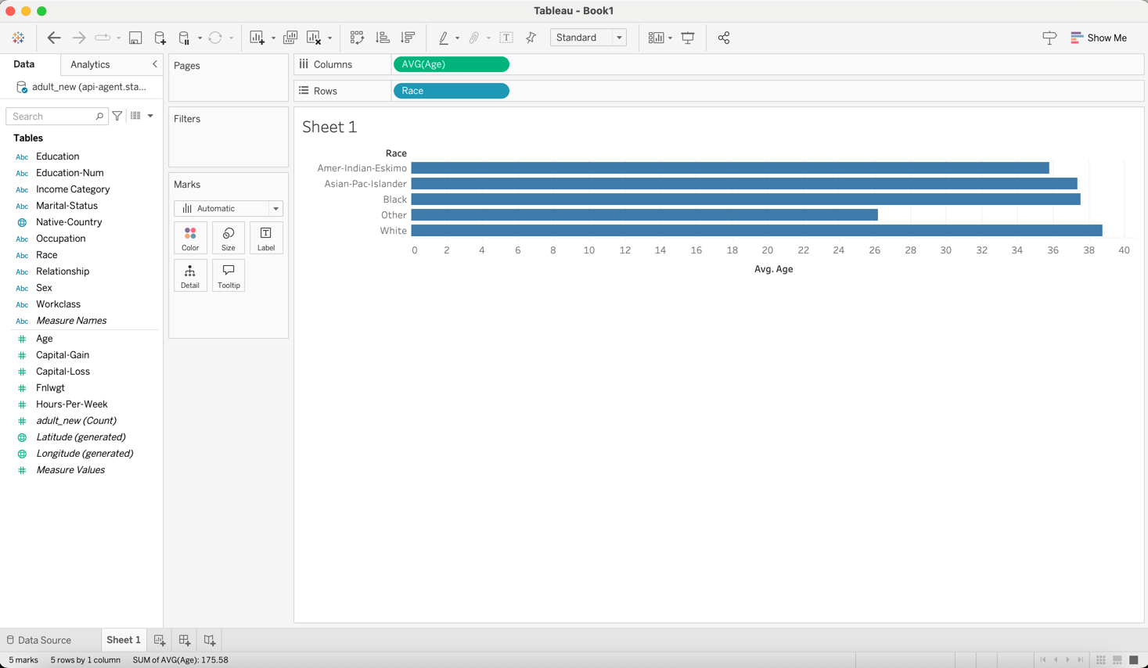Open the Standard fit dropdown
The image size is (1148, 668).
[x=588, y=38]
